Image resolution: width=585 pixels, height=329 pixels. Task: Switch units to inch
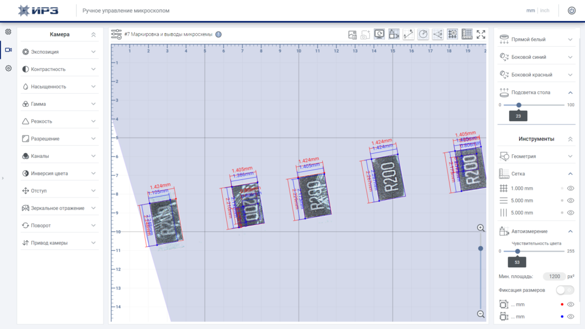coord(544,10)
